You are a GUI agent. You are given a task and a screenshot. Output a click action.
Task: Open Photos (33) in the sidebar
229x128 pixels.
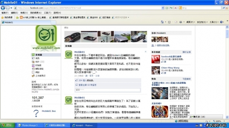tap(38, 62)
